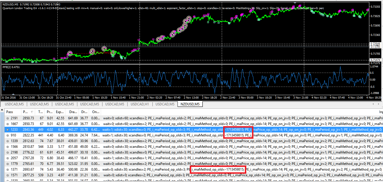Viewport: 383px width, 182px height.
Task: Click 0.71705 on the price scale
Action: tap(376, 54)
